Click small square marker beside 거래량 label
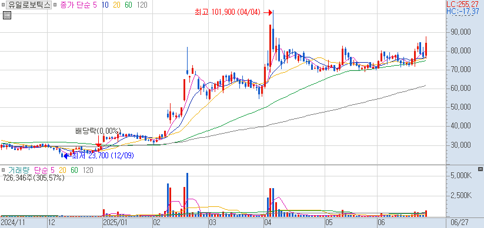 [x=3, y=170]
